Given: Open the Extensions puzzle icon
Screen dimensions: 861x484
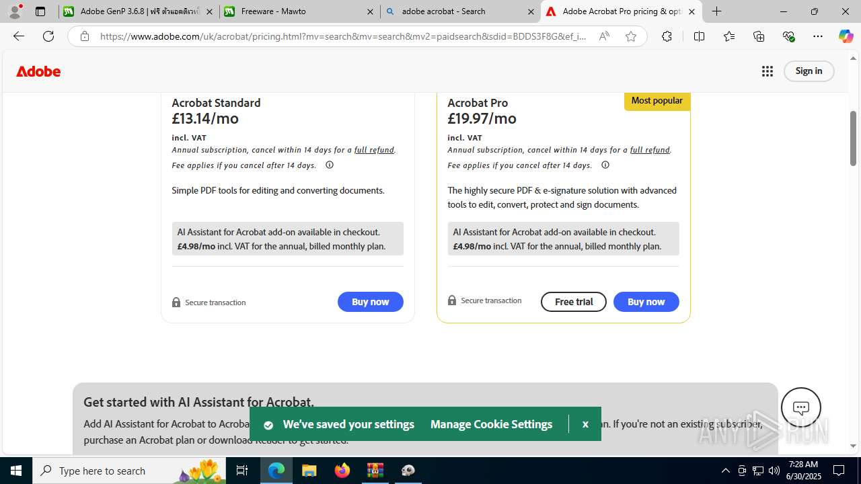Looking at the screenshot, I should 667,36.
